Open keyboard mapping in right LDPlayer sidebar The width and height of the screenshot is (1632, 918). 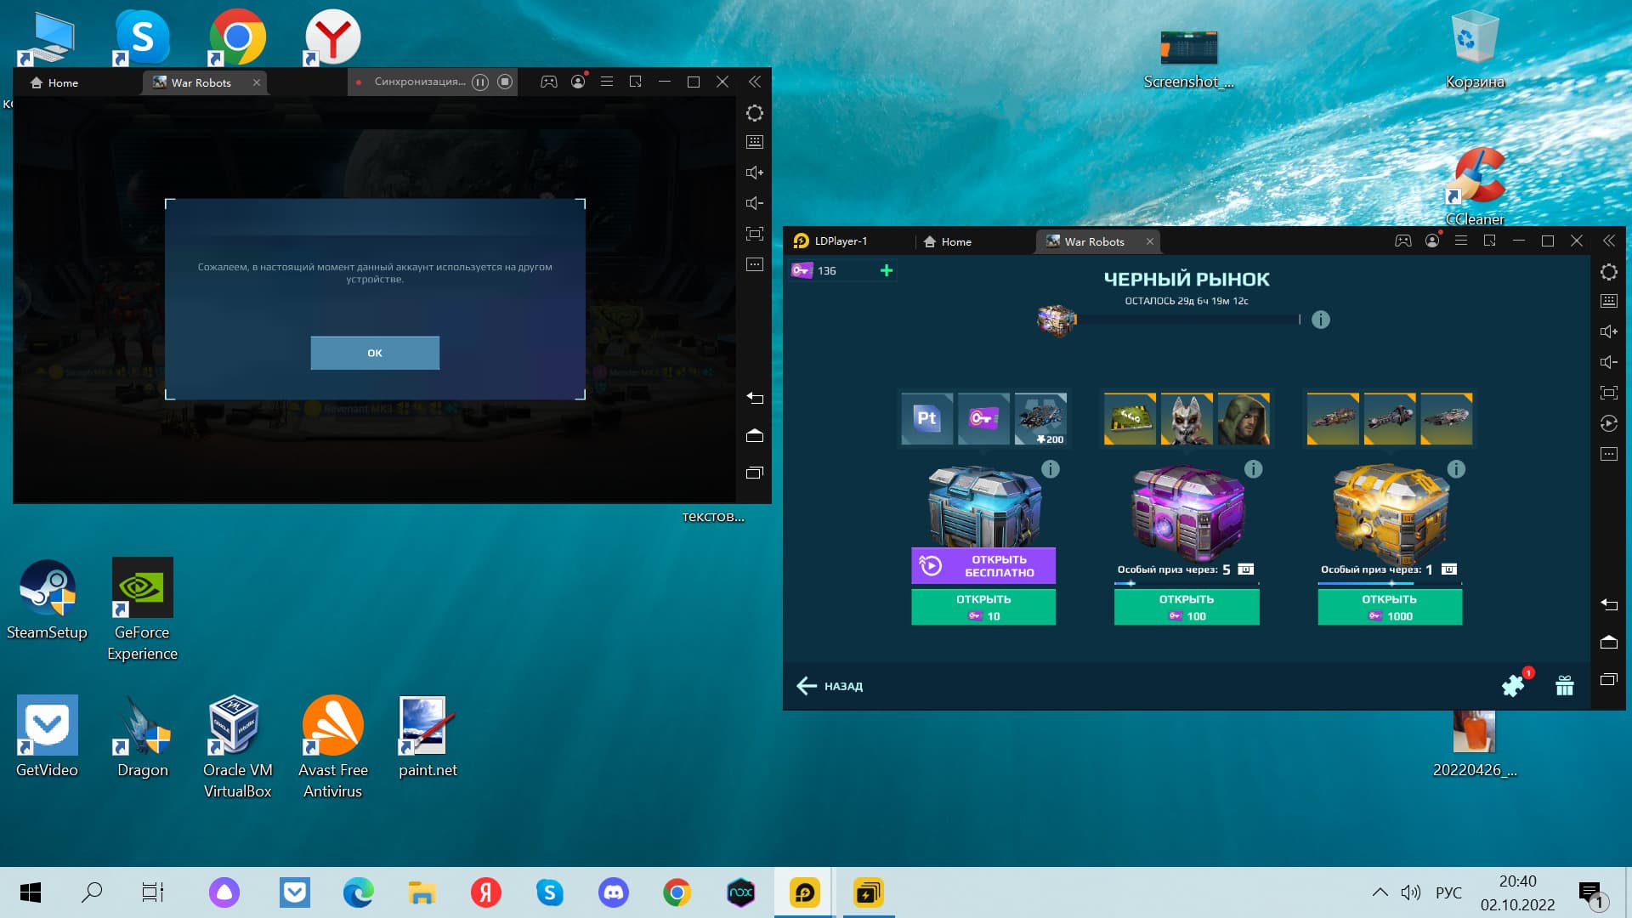1609,301
